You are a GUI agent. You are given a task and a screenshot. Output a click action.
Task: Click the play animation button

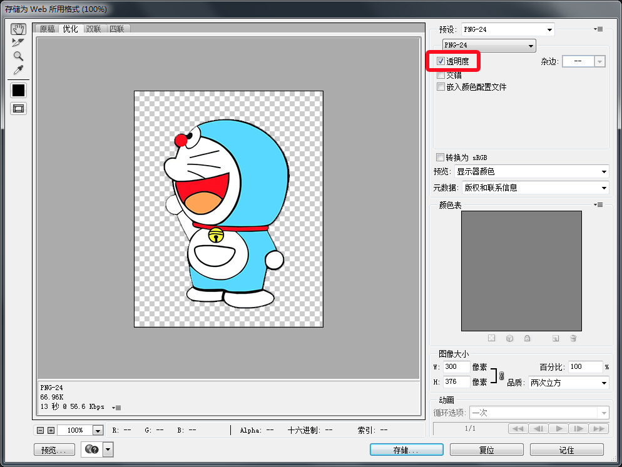559,428
